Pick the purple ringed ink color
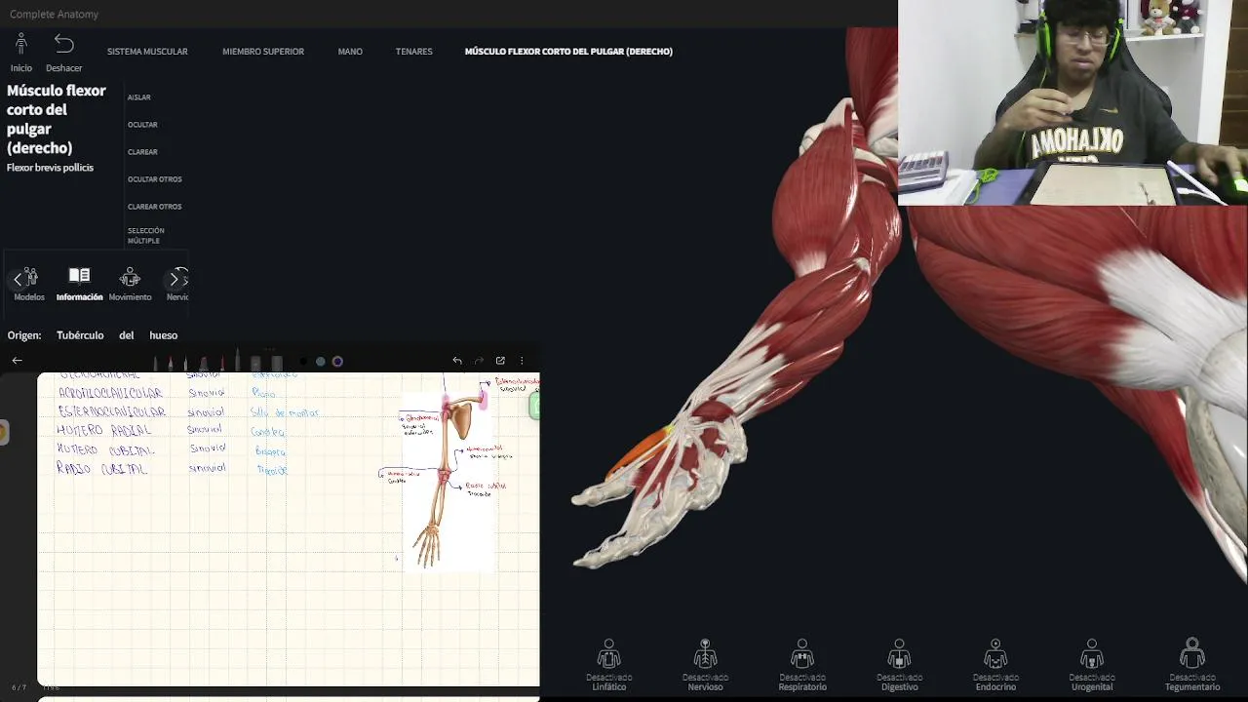1248x702 pixels. (x=337, y=362)
